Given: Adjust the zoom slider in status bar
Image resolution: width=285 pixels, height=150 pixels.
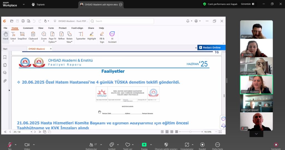Looking at the screenshot, I should click(x=190, y=132).
